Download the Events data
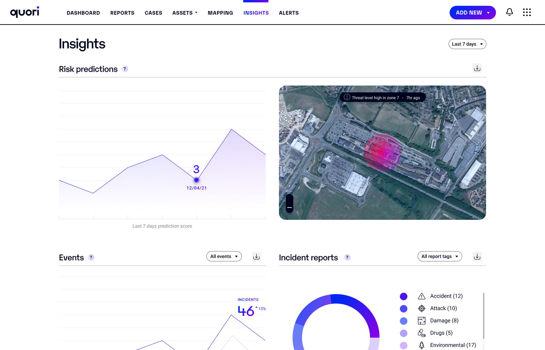The width and height of the screenshot is (545, 350). pos(256,257)
